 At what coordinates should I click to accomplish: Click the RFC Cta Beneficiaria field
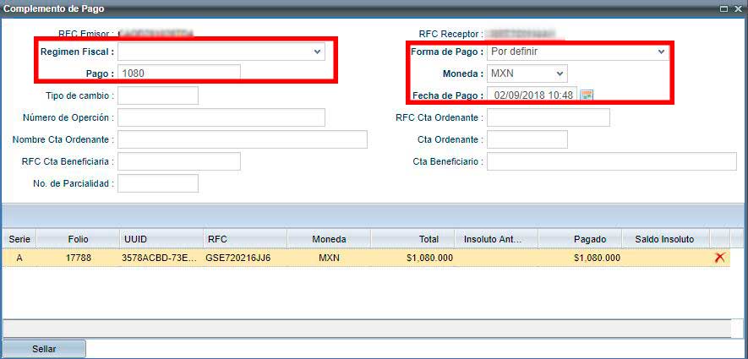coord(179,161)
